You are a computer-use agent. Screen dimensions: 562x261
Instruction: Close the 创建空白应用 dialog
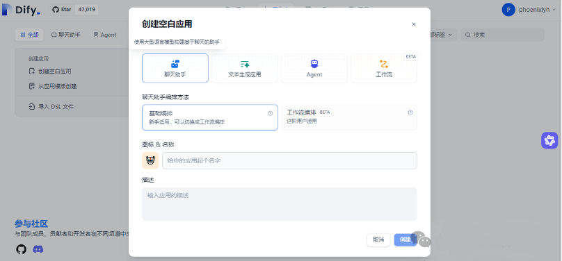(414, 24)
